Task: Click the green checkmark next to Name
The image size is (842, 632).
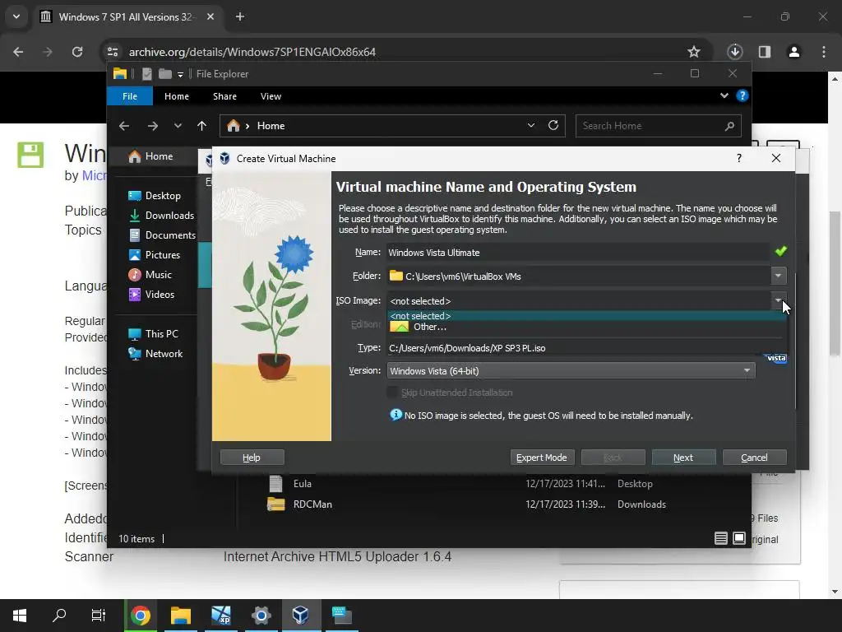Action: click(781, 251)
